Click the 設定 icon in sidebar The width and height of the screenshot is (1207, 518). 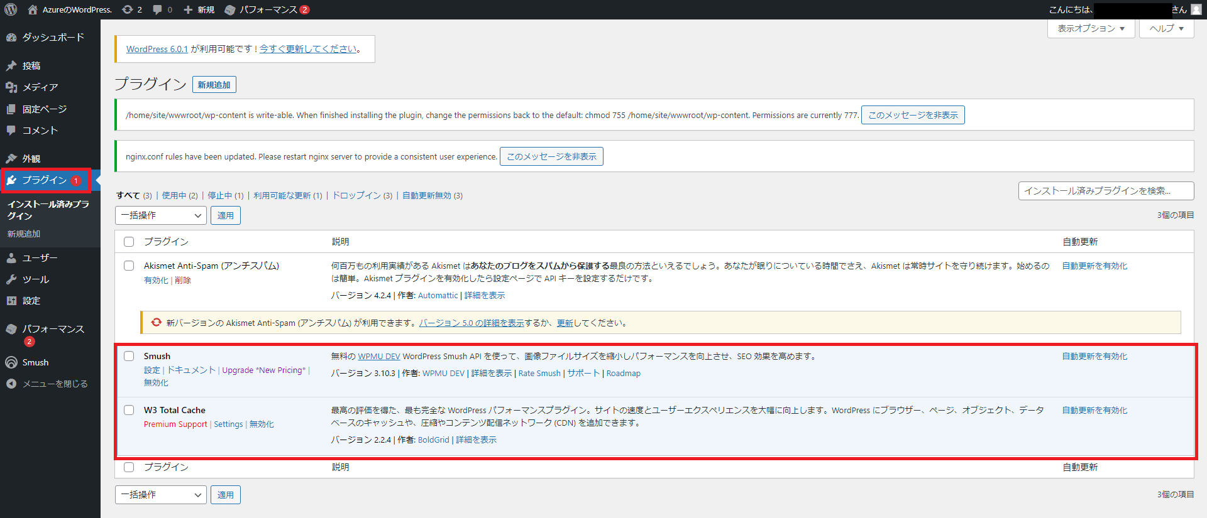[x=11, y=301]
